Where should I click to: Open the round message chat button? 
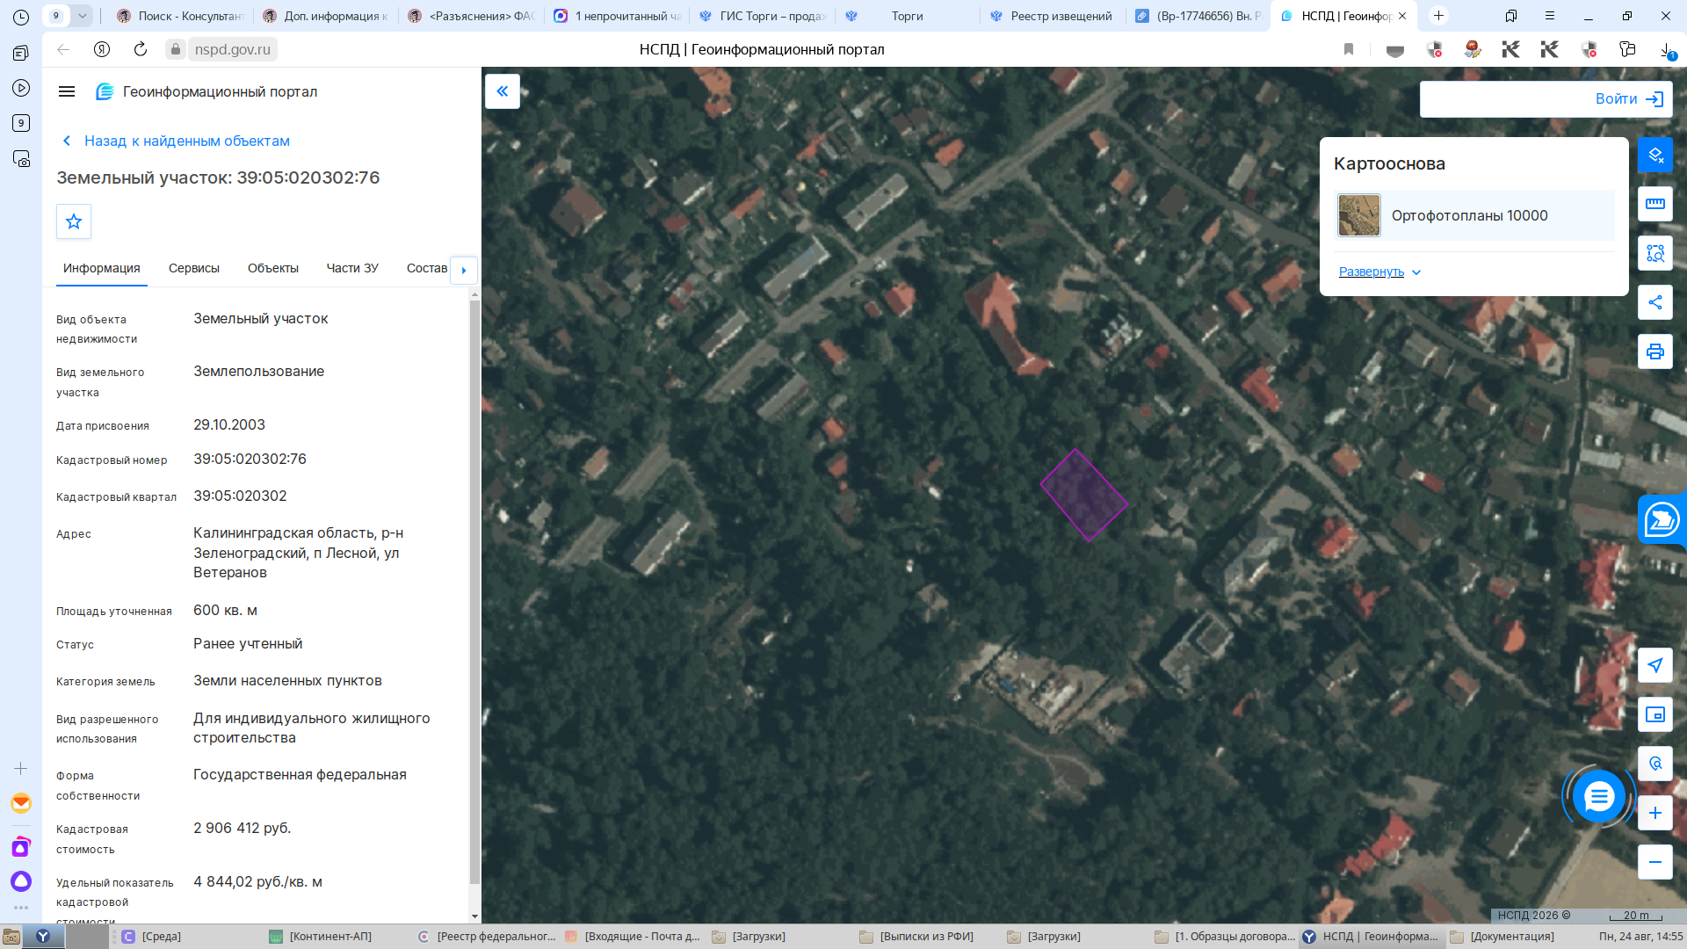coord(1599,796)
